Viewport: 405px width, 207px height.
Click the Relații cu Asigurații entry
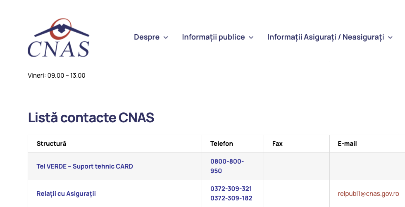tap(66, 193)
